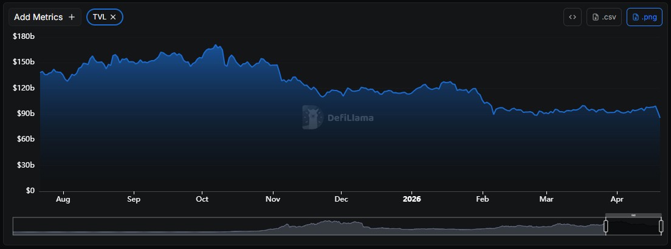The height and width of the screenshot is (249, 671).
Task: Click the Feb label on the time axis
Action: 483,199
